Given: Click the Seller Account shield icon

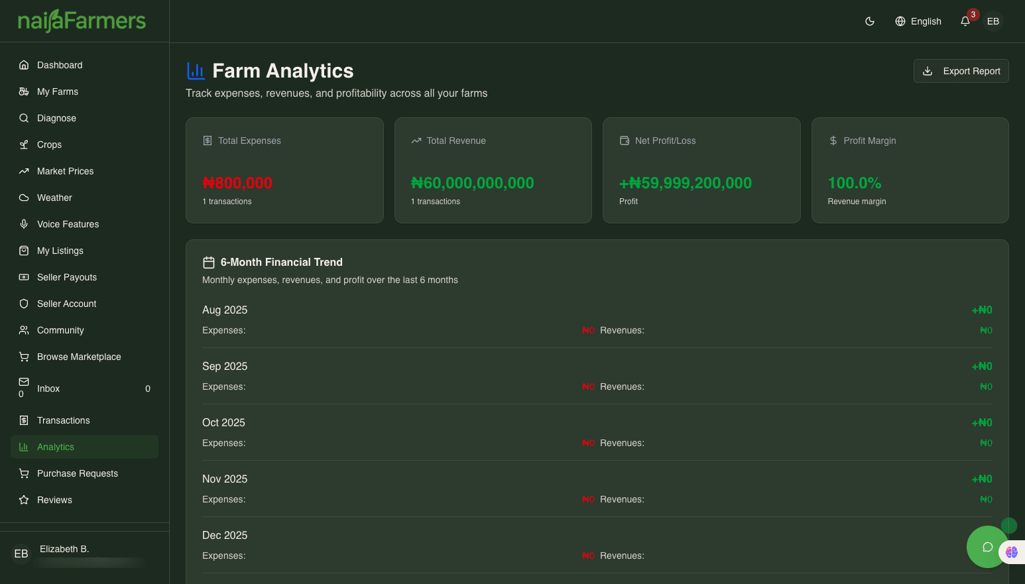Looking at the screenshot, I should 24,304.
